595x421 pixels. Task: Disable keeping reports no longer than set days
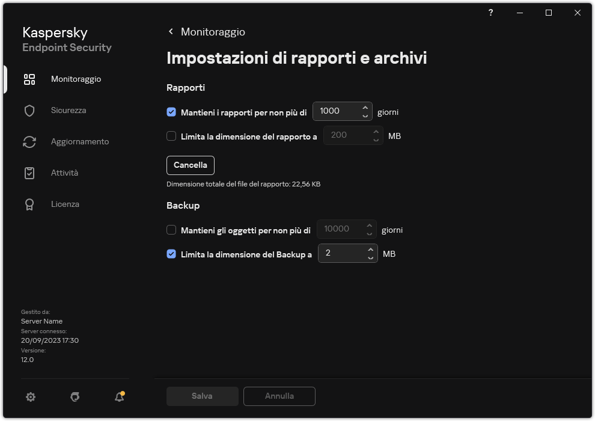pos(171,112)
